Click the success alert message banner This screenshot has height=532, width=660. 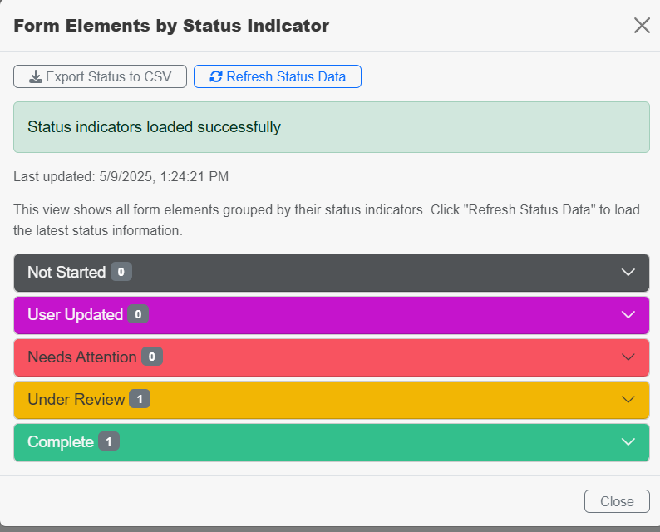332,127
